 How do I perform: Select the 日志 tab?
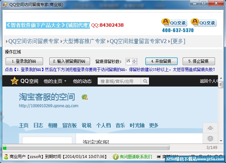(x=38, y=125)
